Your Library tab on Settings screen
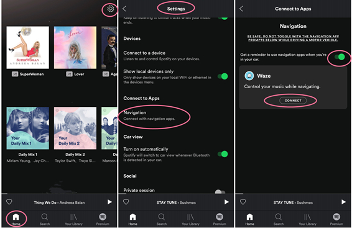352x228 pixels. pos(190,219)
